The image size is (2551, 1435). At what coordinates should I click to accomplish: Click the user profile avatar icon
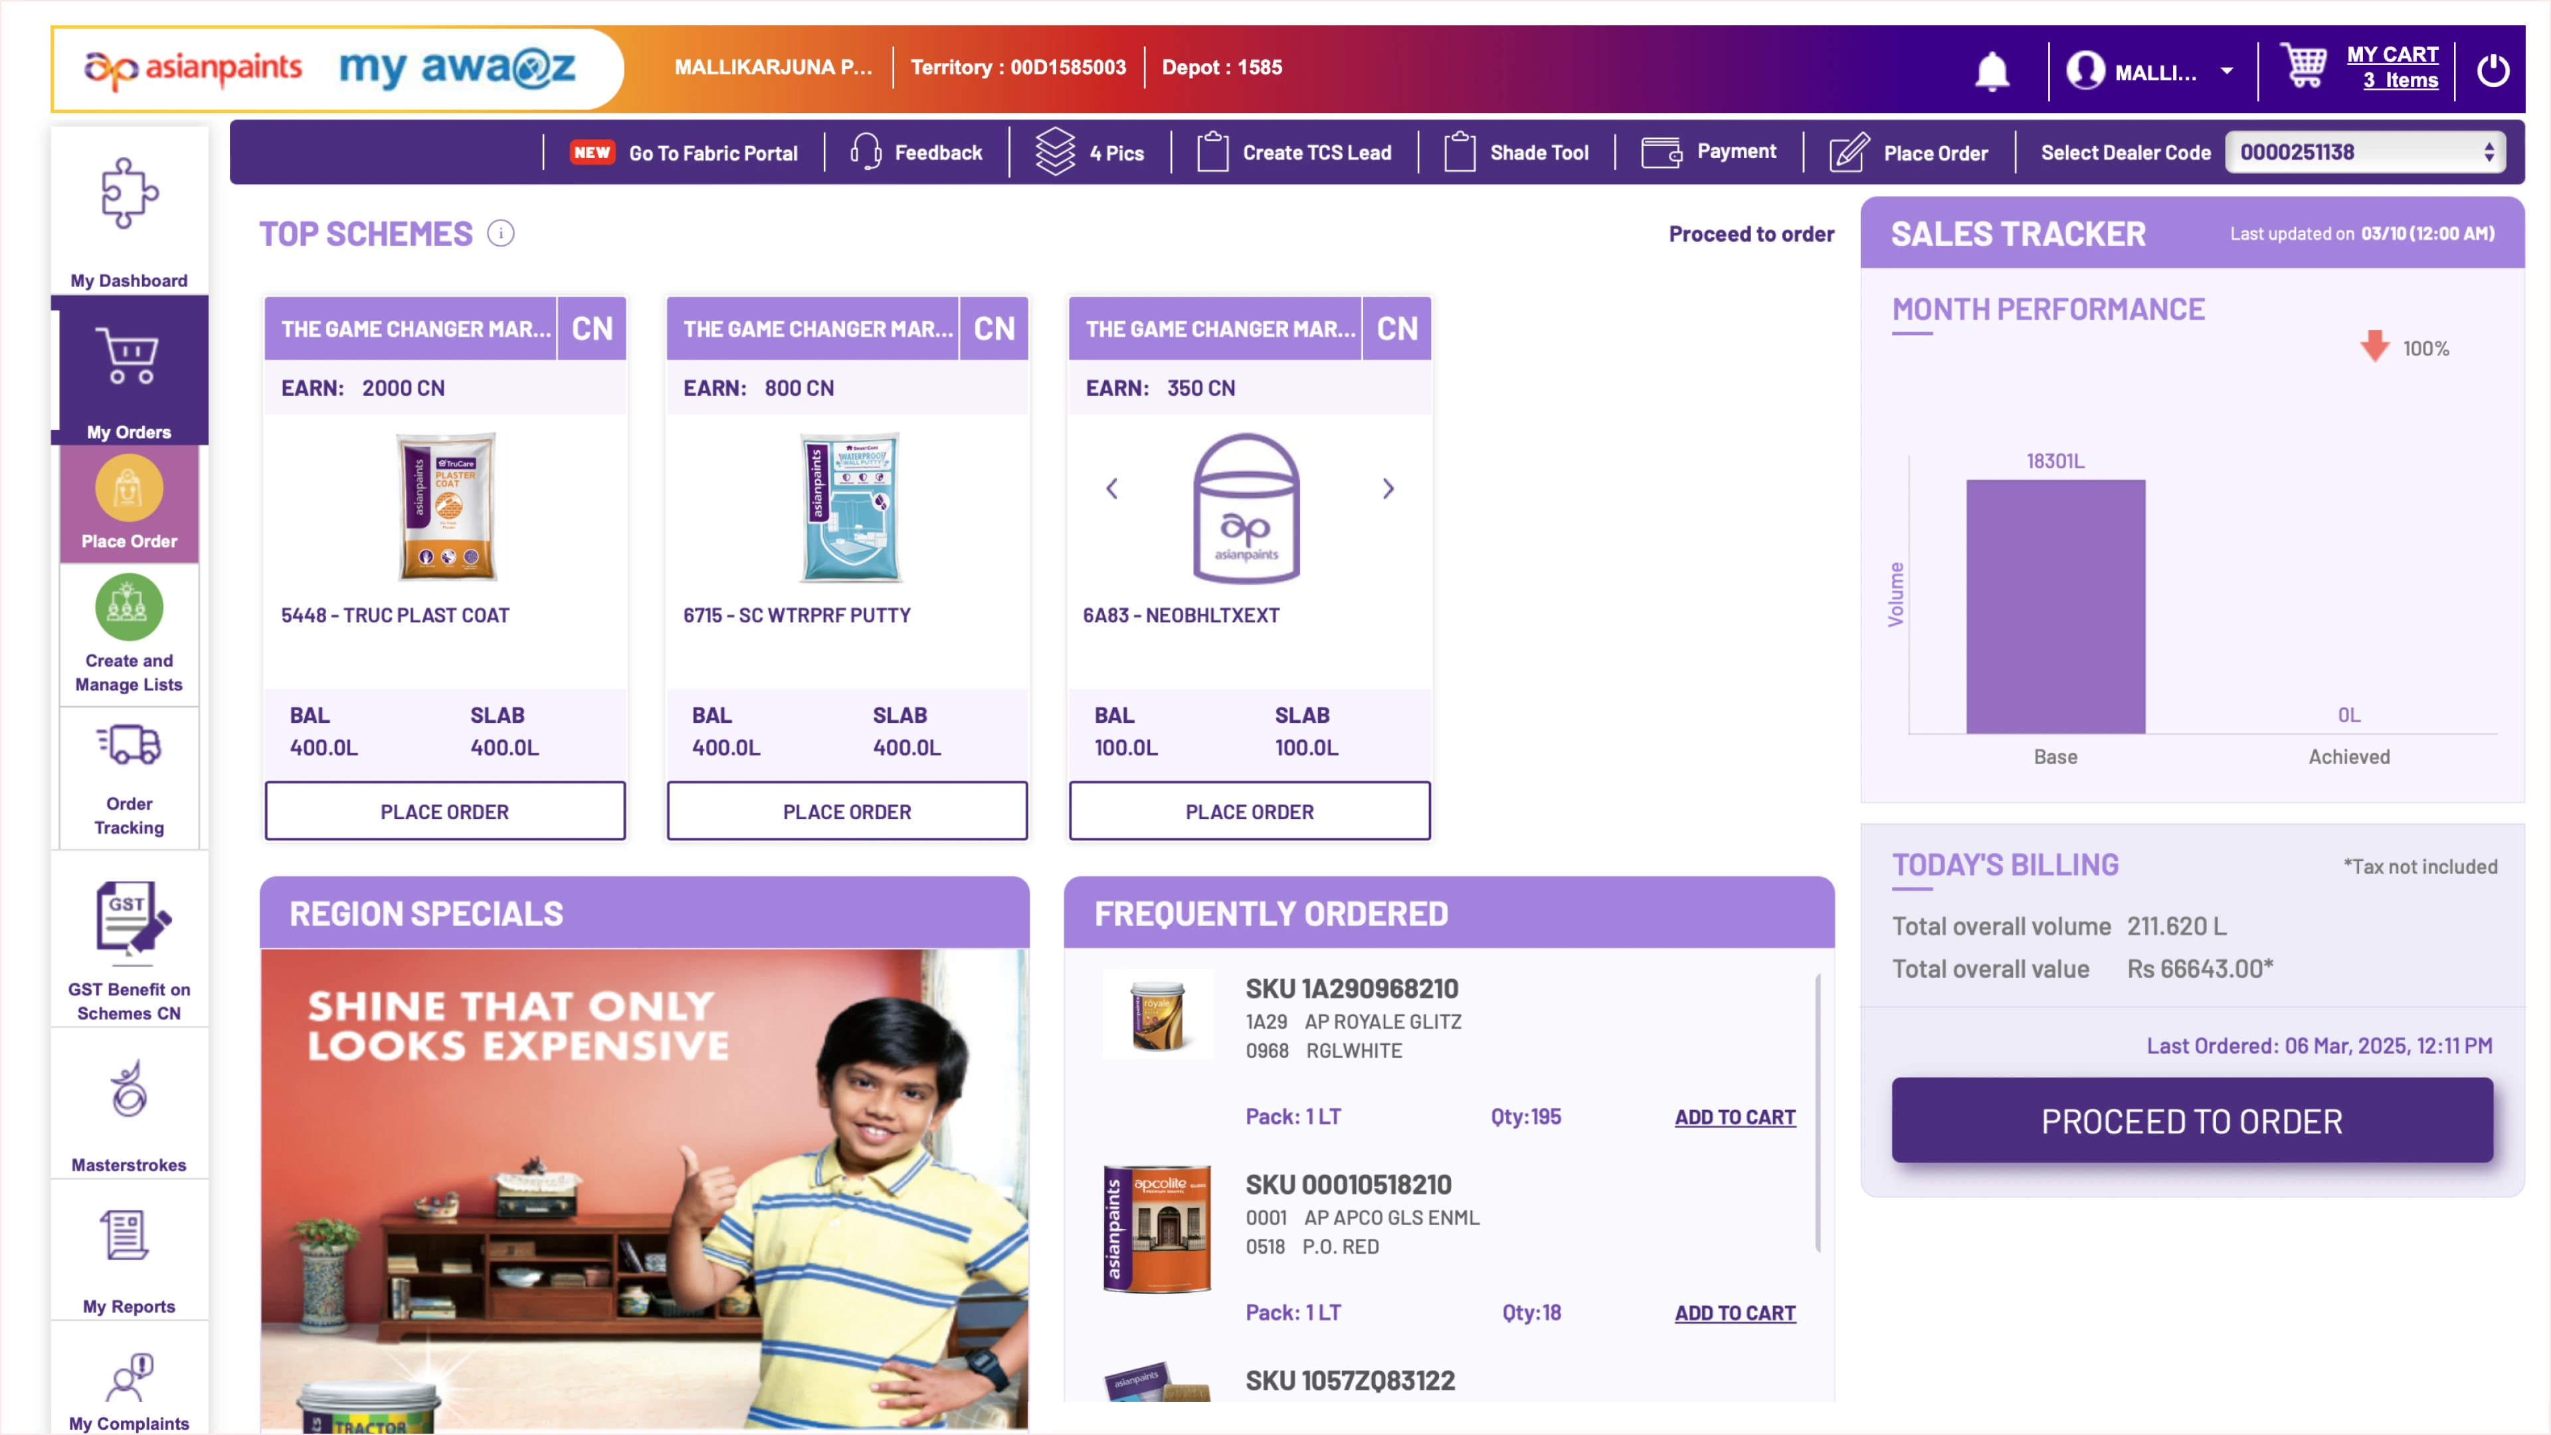click(x=2085, y=70)
